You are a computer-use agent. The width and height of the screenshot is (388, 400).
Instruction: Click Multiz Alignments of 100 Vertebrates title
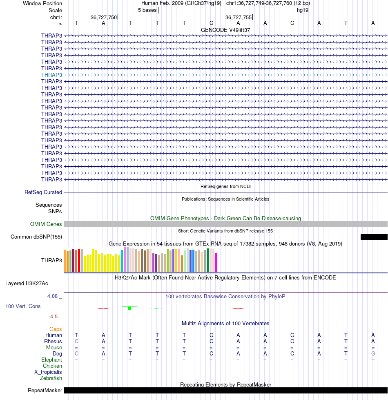(225, 324)
